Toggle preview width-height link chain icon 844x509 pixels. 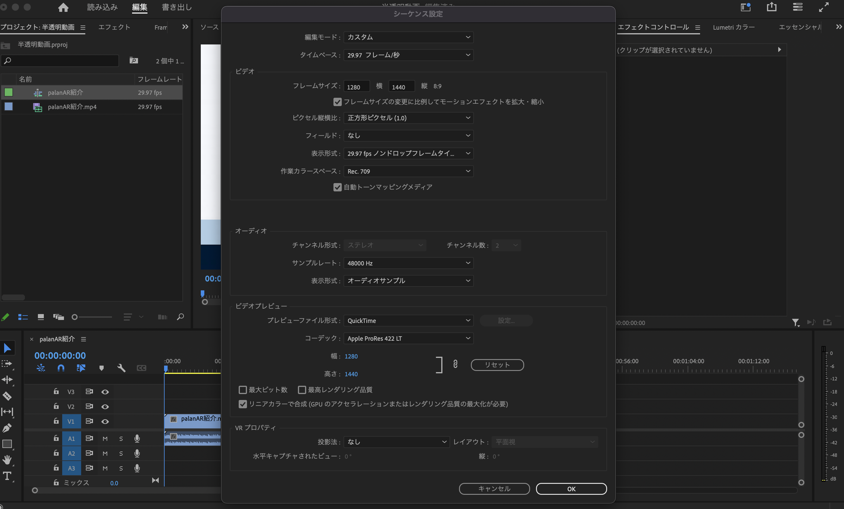pyautogui.click(x=455, y=364)
